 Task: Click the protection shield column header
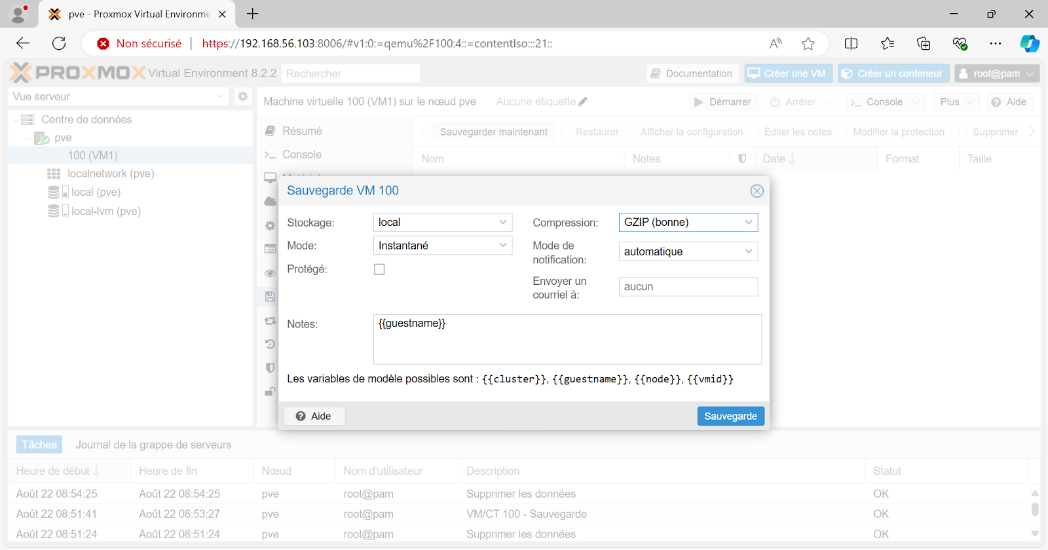[742, 158]
